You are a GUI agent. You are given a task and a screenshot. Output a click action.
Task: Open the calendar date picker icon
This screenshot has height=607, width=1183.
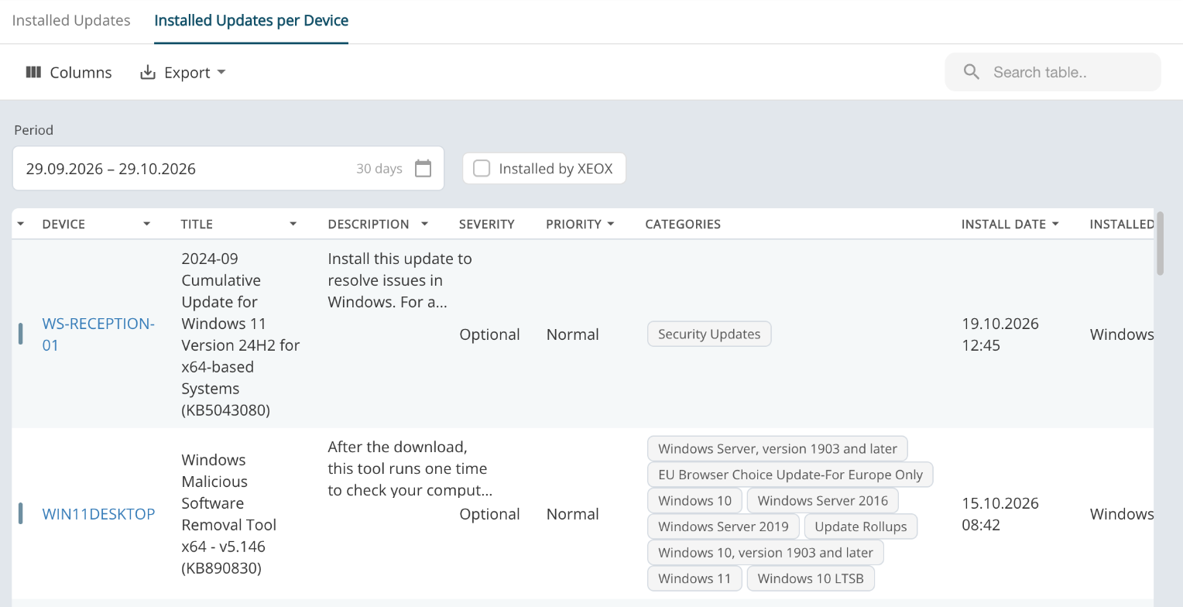423,168
